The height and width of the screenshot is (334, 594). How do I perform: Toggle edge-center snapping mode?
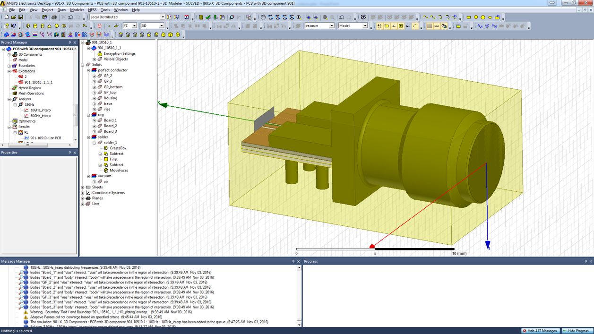[x=394, y=26]
